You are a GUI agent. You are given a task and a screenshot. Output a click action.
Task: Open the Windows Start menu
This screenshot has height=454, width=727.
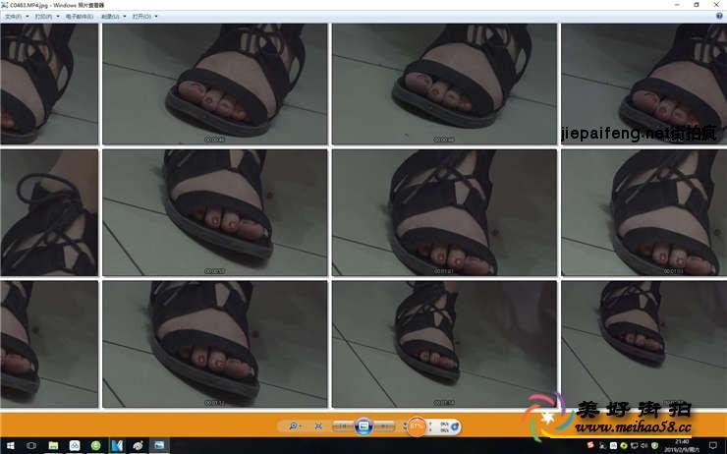10,446
